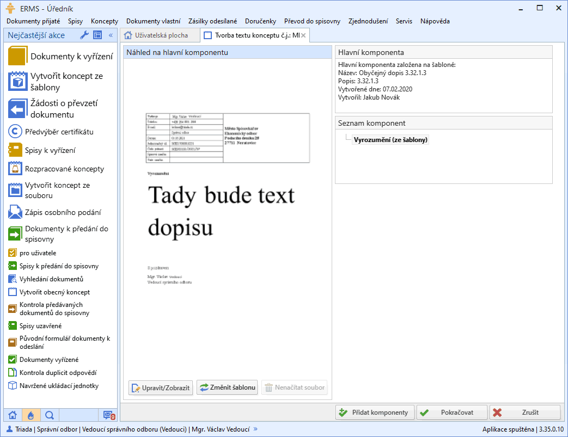This screenshot has width=568, height=437.
Task: Open the Převod do spisovny menu
Action: coord(312,21)
